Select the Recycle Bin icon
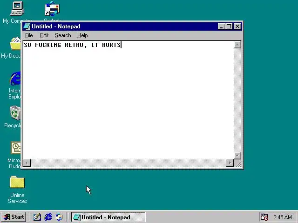 15,113
